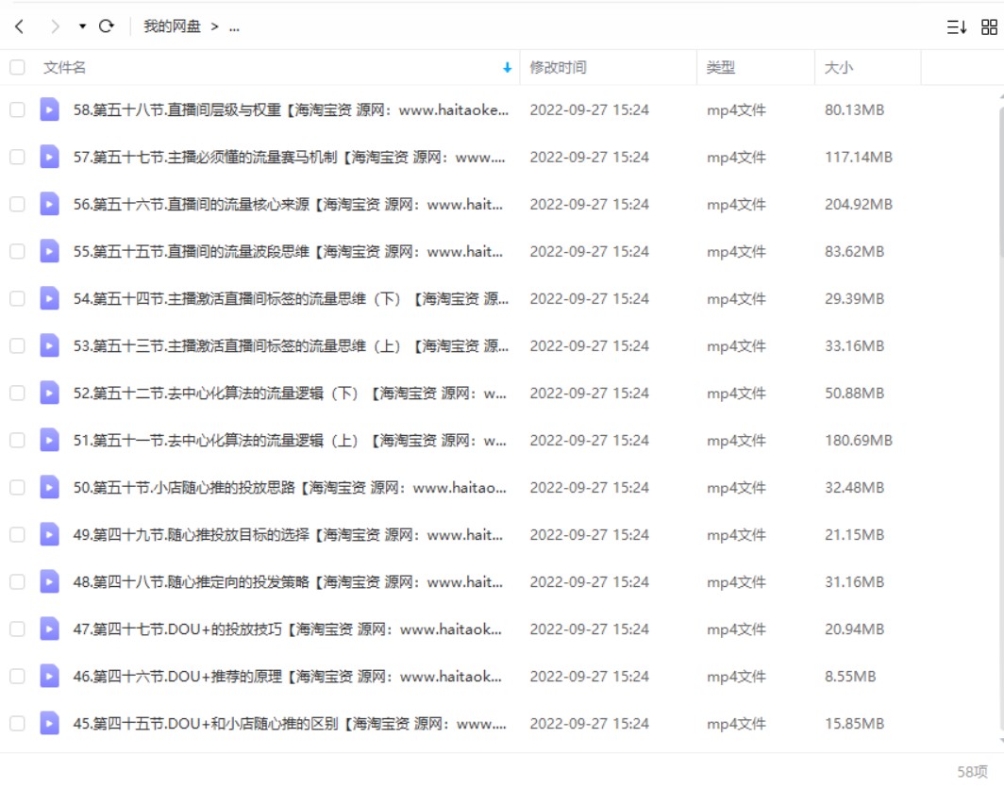
Task: Check the box for file 52
Action: 17,393
